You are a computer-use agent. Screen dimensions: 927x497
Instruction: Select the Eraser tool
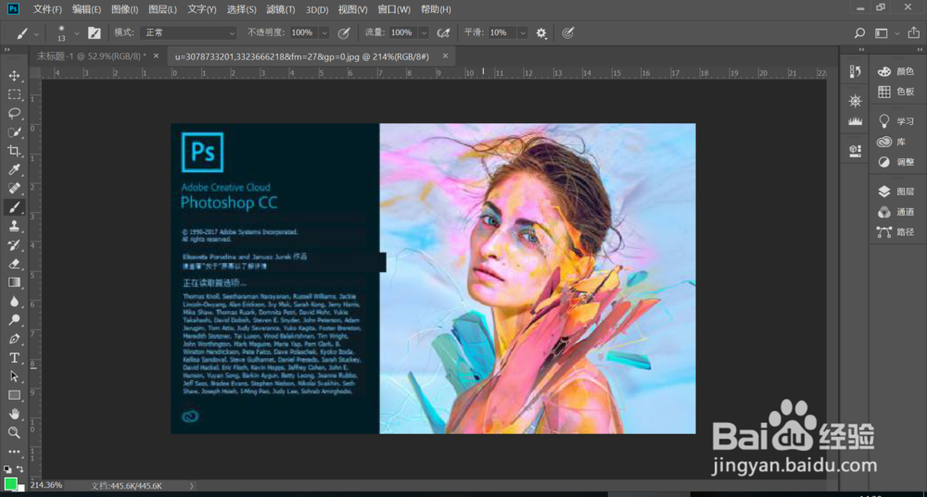tap(14, 264)
